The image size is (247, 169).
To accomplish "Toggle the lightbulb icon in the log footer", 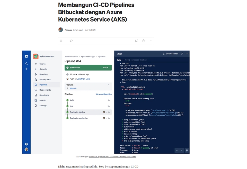I will pos(187,150).
